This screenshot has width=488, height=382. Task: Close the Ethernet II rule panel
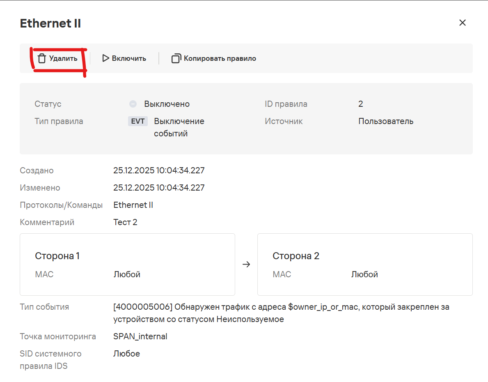tap(462, 23)
